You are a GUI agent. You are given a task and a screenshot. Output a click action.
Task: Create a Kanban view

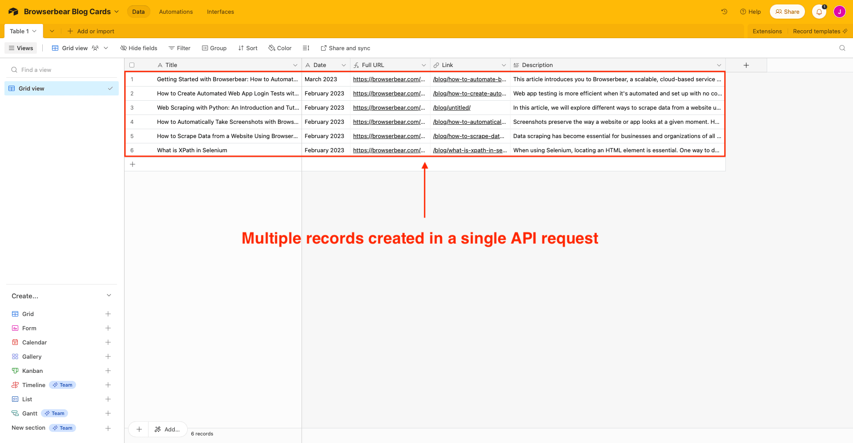coord(32,371)
